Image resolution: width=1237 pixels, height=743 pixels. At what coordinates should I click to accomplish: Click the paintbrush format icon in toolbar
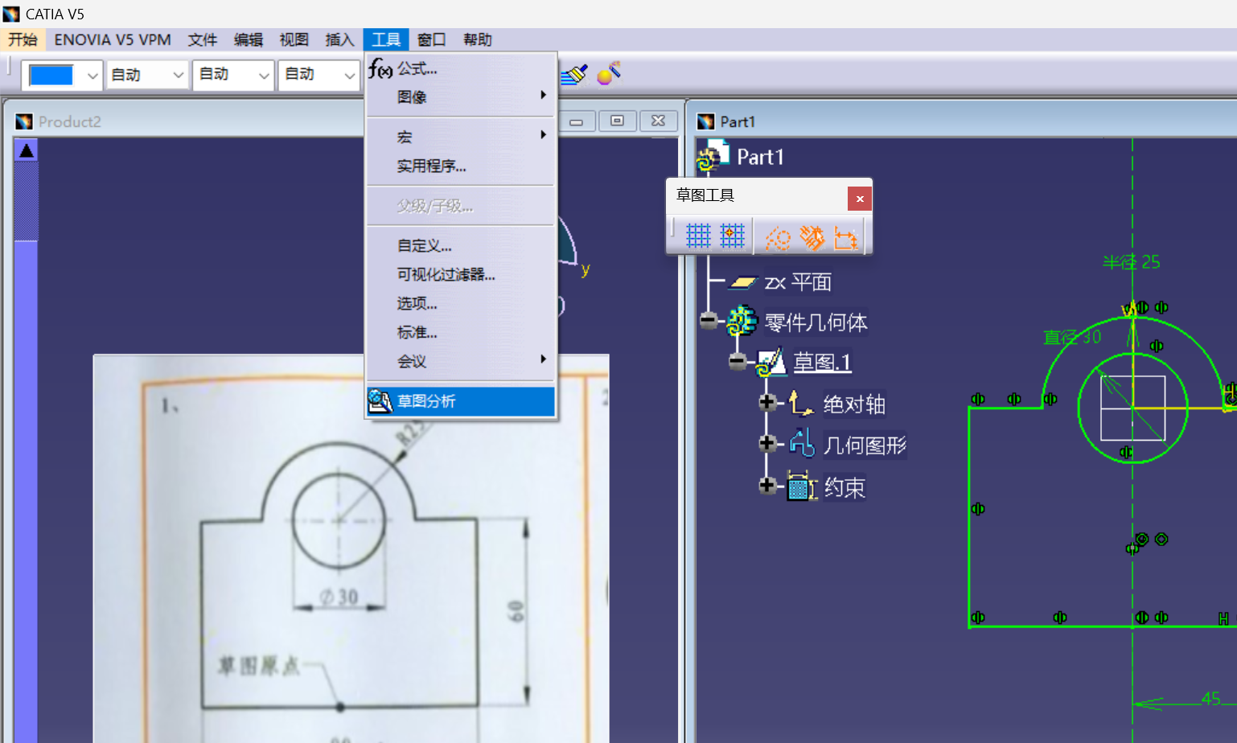(x=574, y=75)
